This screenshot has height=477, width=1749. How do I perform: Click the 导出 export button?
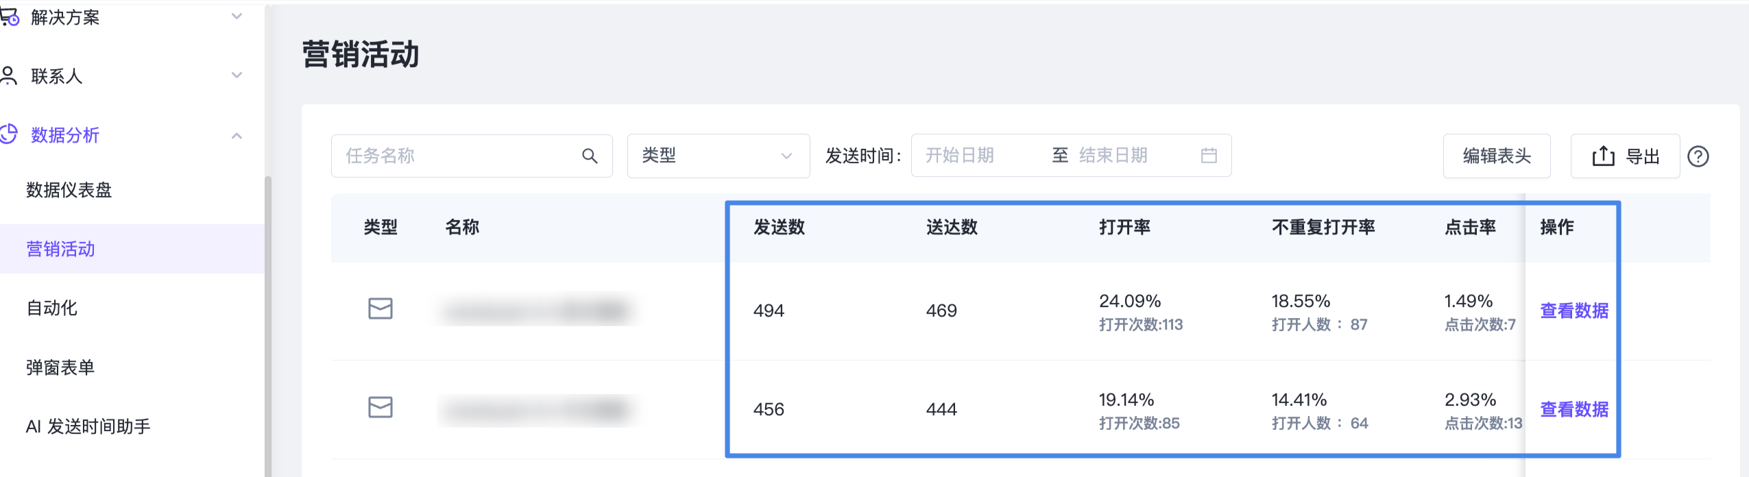pyautogui.click(x=1625, y=156)
